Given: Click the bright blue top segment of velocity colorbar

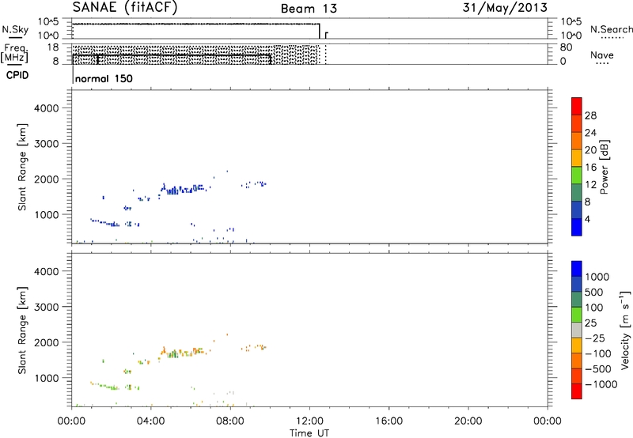Looking at the screenshot, I should click(x=577, y=269).
